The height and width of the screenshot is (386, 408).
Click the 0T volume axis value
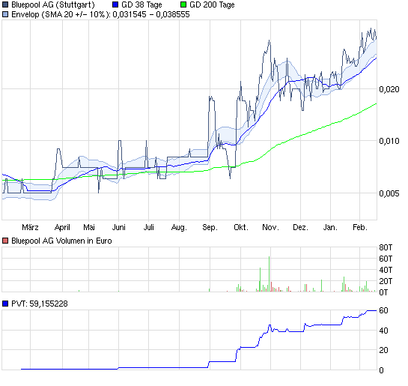click(383, 292)
